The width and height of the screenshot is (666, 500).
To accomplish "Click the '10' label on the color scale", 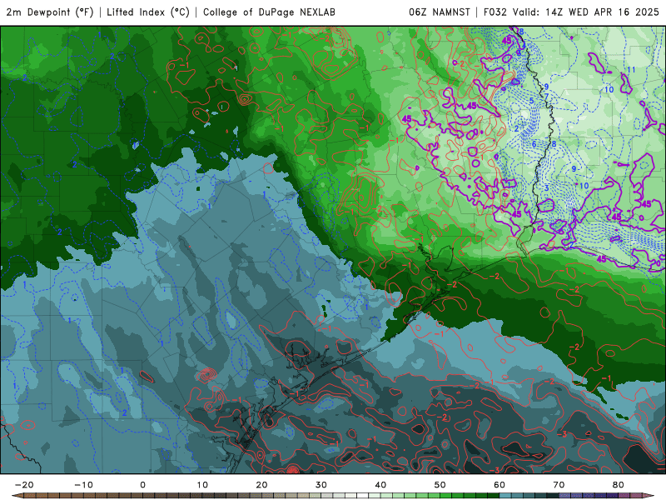I will (x=202, y=485).
